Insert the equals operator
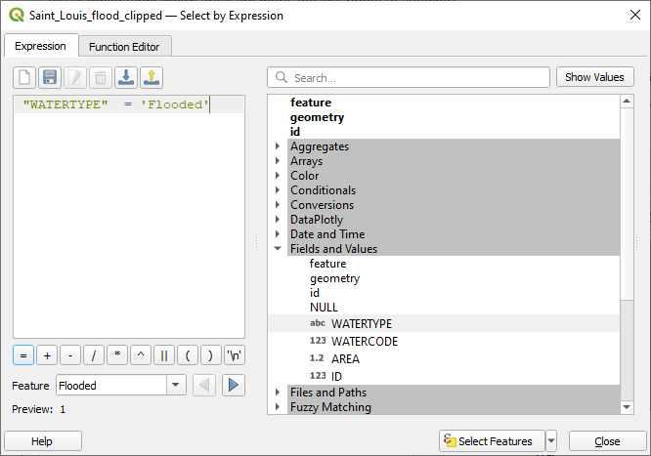This screenshot has width=651, height=456. 24,355
